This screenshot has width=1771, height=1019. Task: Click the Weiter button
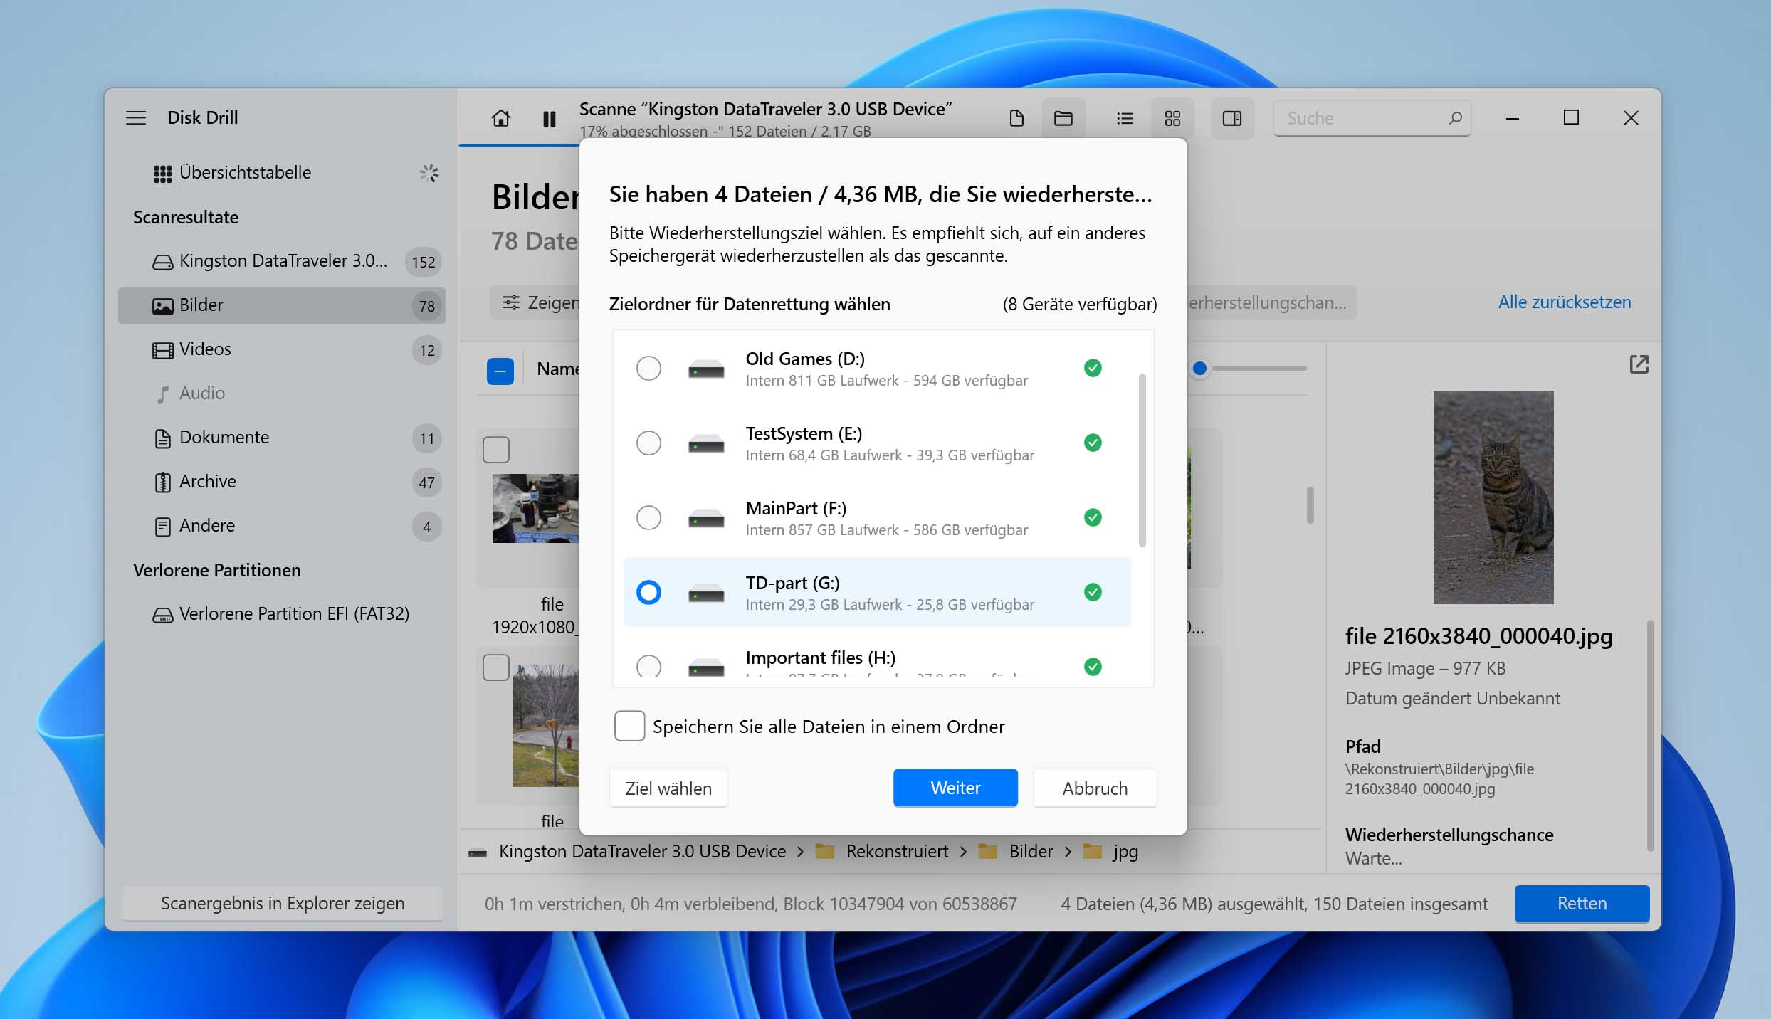coord(955,788)
